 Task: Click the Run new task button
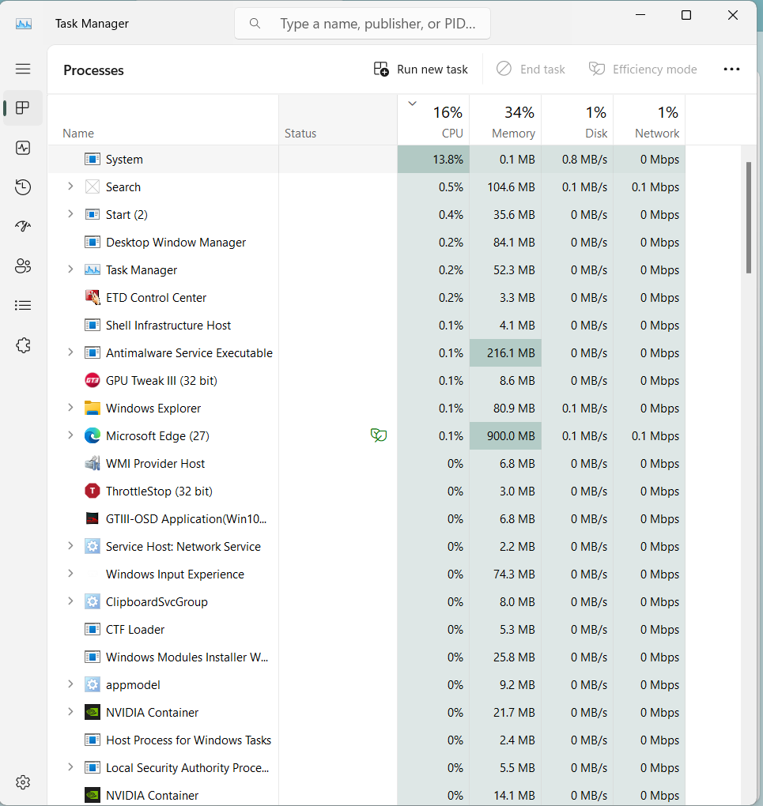point(421,69)
